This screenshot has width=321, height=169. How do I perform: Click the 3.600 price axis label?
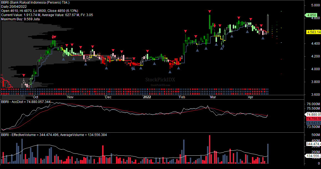point(315,94)
